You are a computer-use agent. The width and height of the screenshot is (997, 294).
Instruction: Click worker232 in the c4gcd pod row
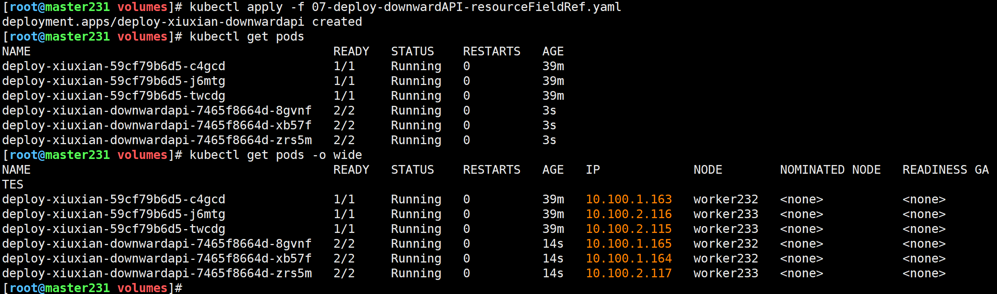point(726,199)
